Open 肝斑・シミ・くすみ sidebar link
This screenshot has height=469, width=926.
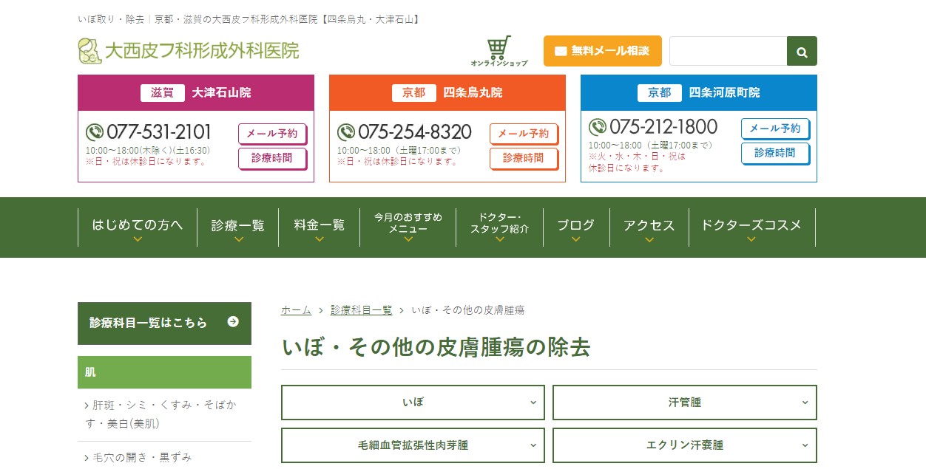coord(163,414)
